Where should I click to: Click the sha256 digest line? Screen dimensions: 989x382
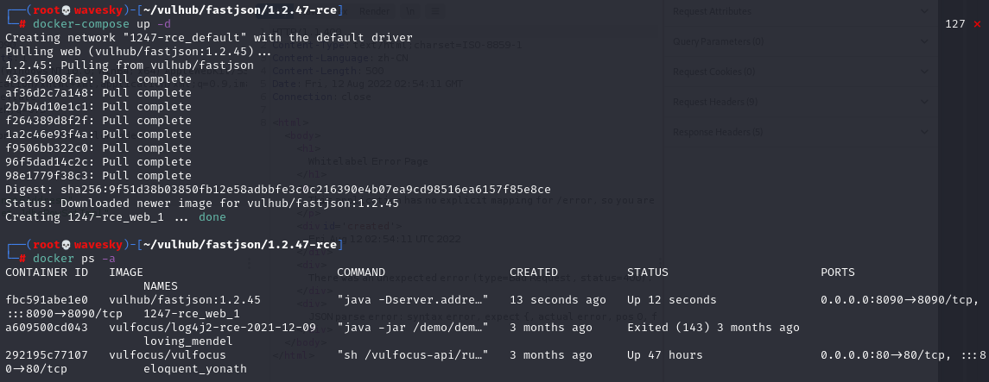coord(278,190)
